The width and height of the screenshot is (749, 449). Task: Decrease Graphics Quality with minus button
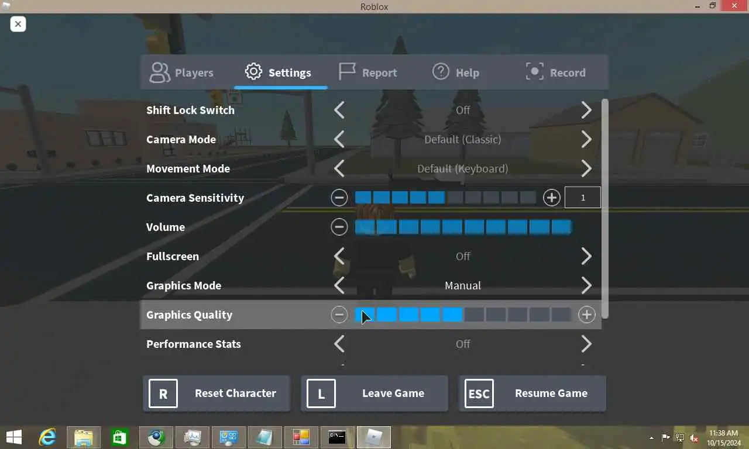coord(339,315)
